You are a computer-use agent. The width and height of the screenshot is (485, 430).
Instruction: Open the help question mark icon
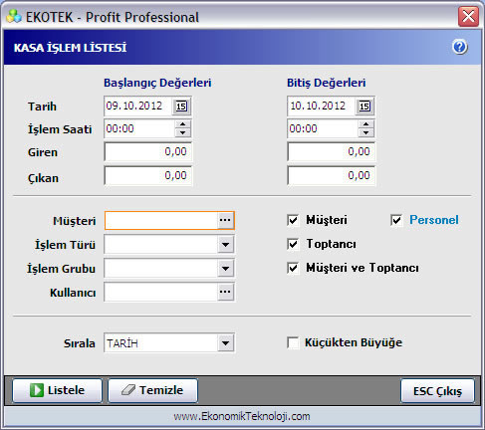click(460, 47)
